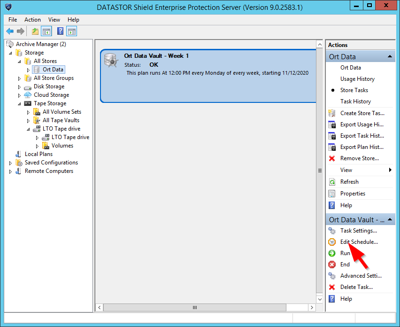The width and height of the screenshot is (400, 327).
Task: Open the File menu
Action: point(13,20)
